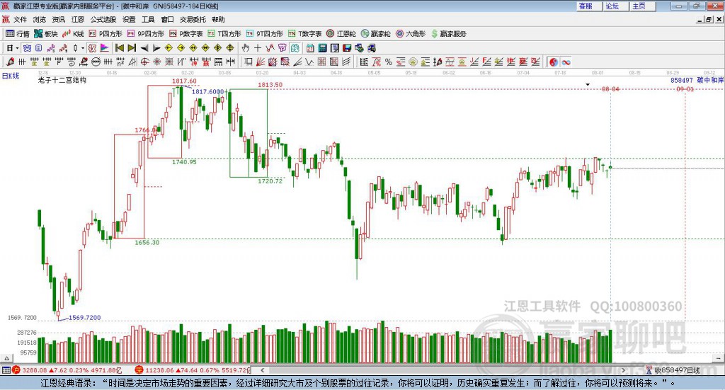The height and width of the screenshot is (390, 725).
Task: Click the 客服 customer service button
Action: pos(586,6)
